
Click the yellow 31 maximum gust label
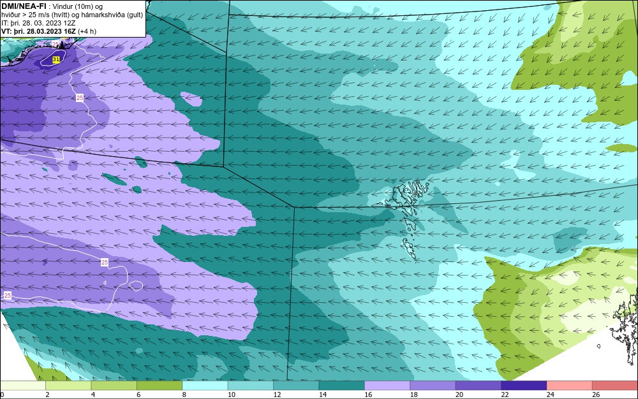(x=57, y=60)
